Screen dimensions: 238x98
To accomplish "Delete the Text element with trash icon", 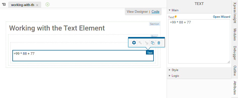I will pos(159,43).
